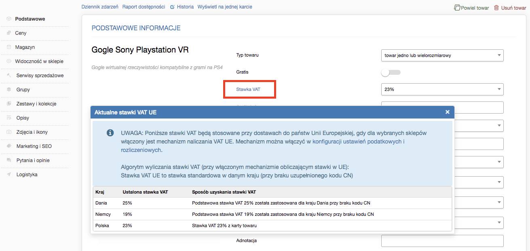Click the Ustalona stawka VAT column header
The height and width of the screenshot is (251, 530).
pyautogui.click(x=145, y=192)
